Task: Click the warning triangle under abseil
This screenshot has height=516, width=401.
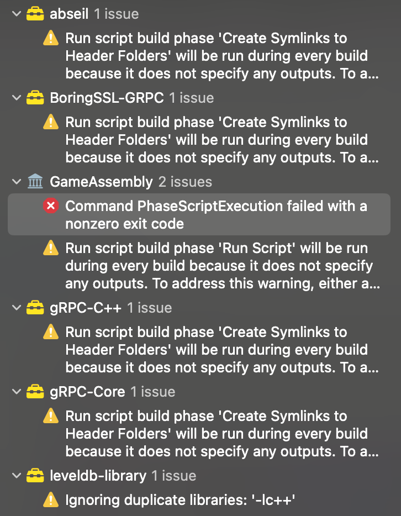Action: [x=51, y=38]
